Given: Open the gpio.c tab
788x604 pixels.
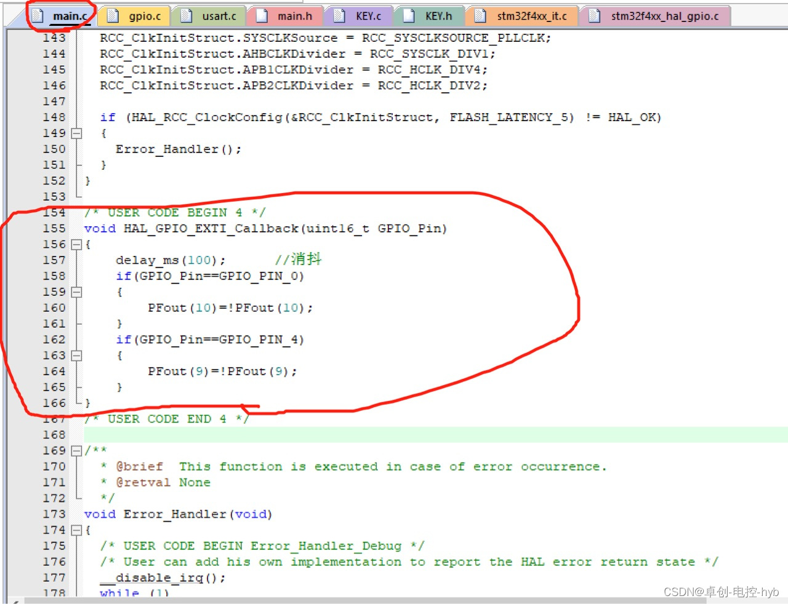Looking at the screenshot, I should [x=135, y=16].
